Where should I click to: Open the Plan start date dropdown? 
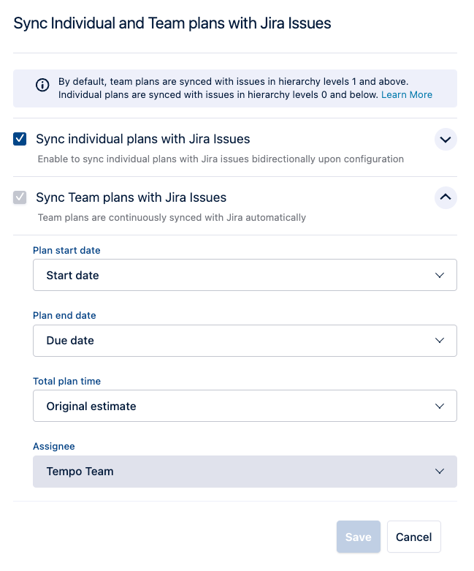click(244, 276)
